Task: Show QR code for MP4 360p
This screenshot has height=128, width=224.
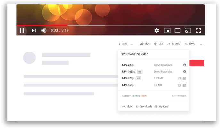Action: point(184,85)
